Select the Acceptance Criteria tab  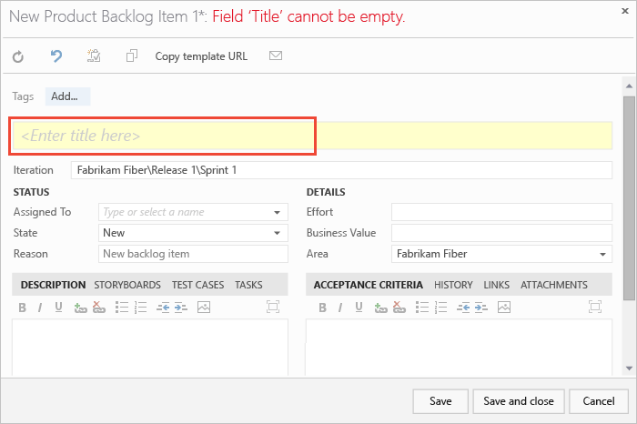click(x=368, y=285)
